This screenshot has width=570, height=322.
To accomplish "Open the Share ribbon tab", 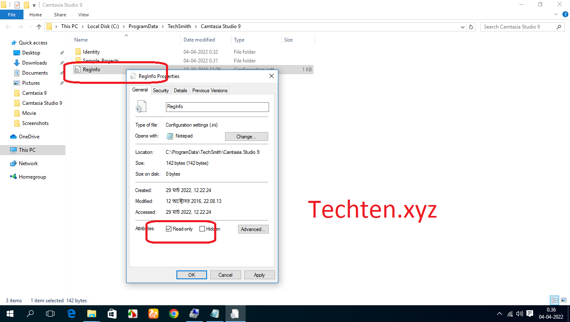I will [60, 15].
